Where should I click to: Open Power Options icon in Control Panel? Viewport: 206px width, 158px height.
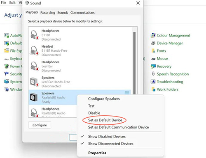point(6,66)
